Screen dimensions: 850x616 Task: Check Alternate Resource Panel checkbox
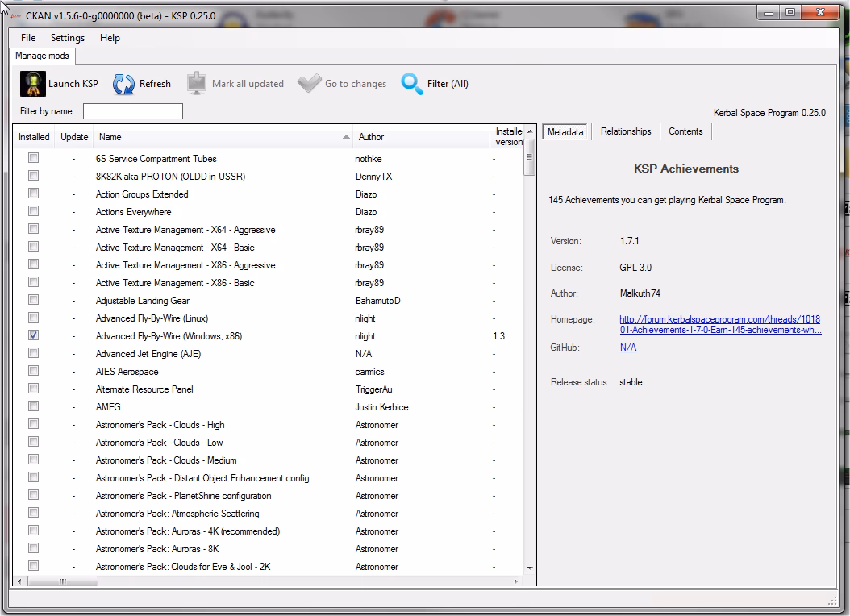34,389
